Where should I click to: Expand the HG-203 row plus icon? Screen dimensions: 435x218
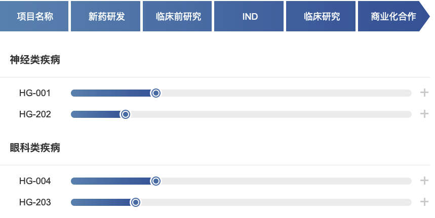(424, 202)
